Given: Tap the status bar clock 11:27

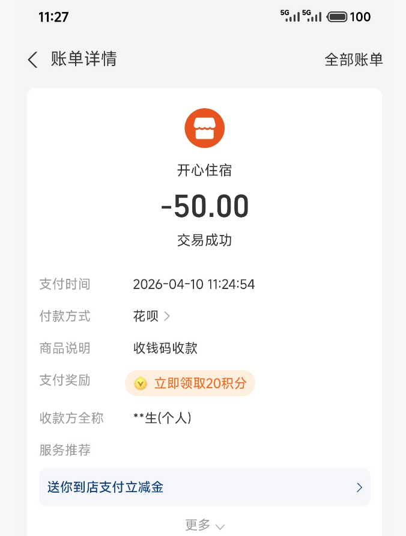Looking at the screenshot, I should (53, 17).
